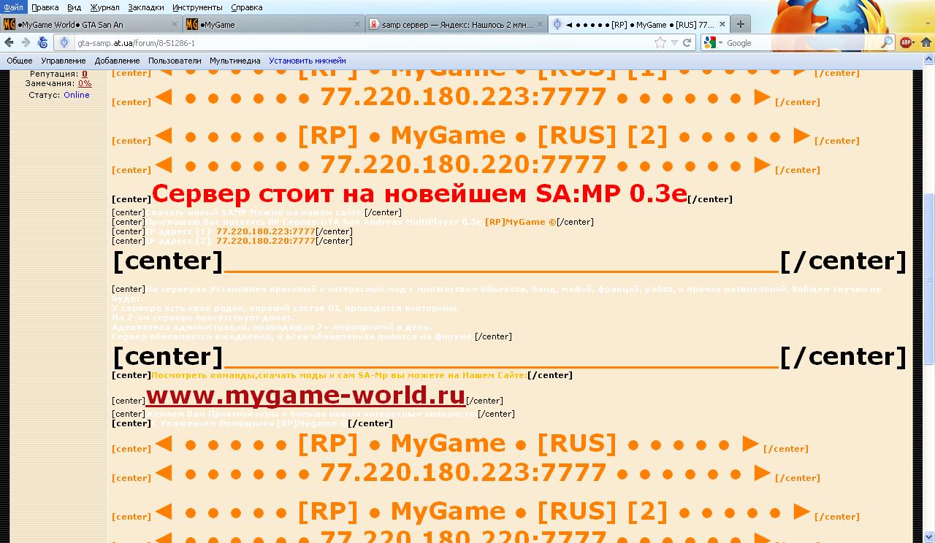Viewport: 935px width, 543px height.
Task: Click 'Установить никнейм' link
Action: (x=308, y=61)
